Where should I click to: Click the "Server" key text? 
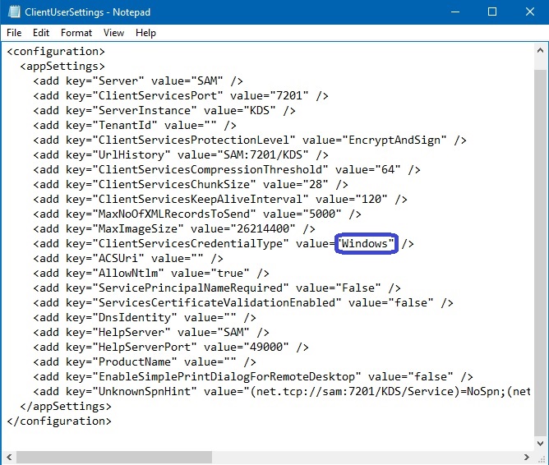(x=118, y=81)
